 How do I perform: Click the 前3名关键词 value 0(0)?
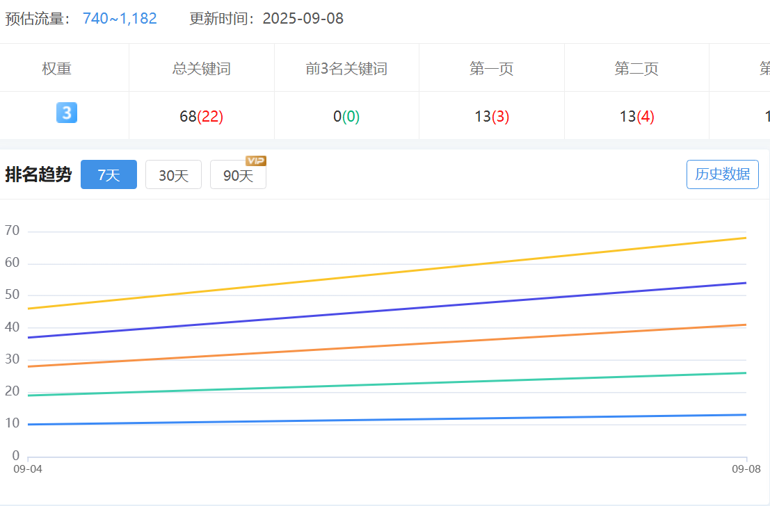pos(346,117)
